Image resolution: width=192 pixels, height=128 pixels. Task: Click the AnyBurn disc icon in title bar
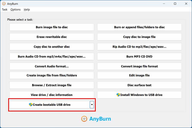4,4
